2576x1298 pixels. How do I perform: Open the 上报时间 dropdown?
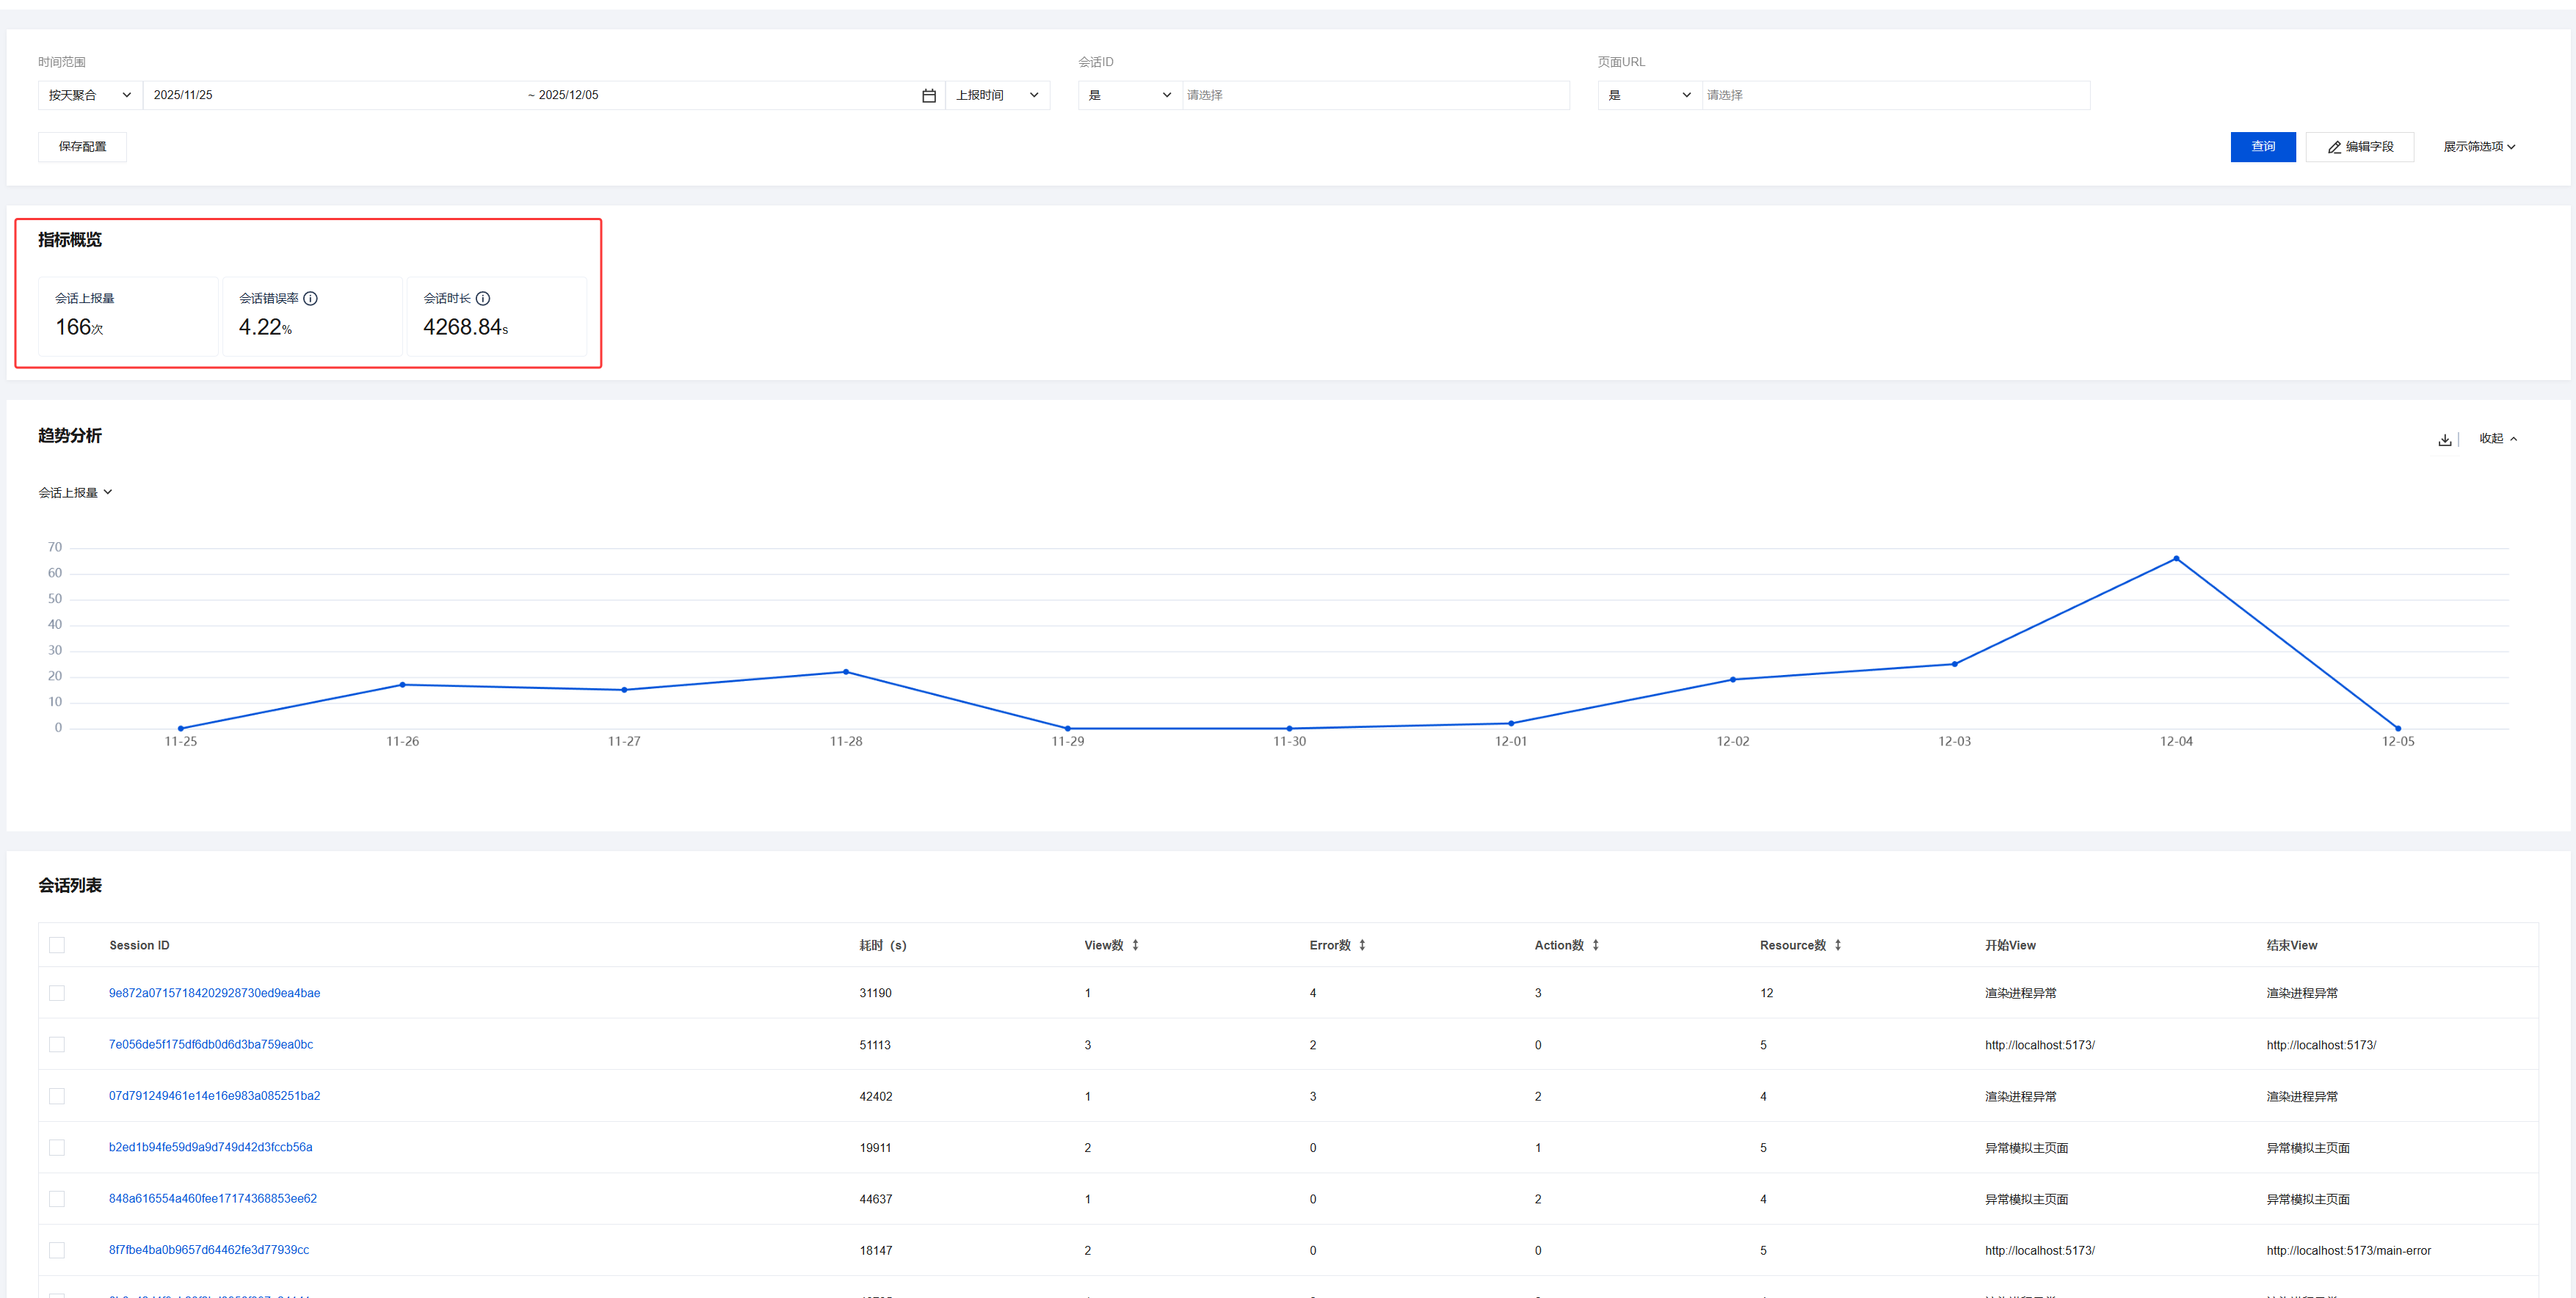pyautogui.click(x=996, y=96)
